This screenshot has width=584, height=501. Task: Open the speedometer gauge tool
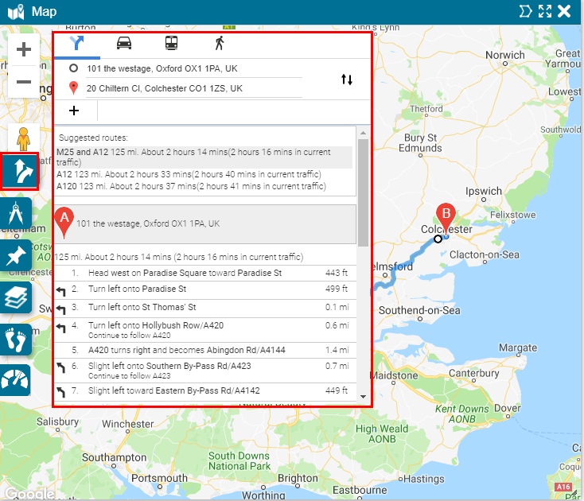[16, 381]
